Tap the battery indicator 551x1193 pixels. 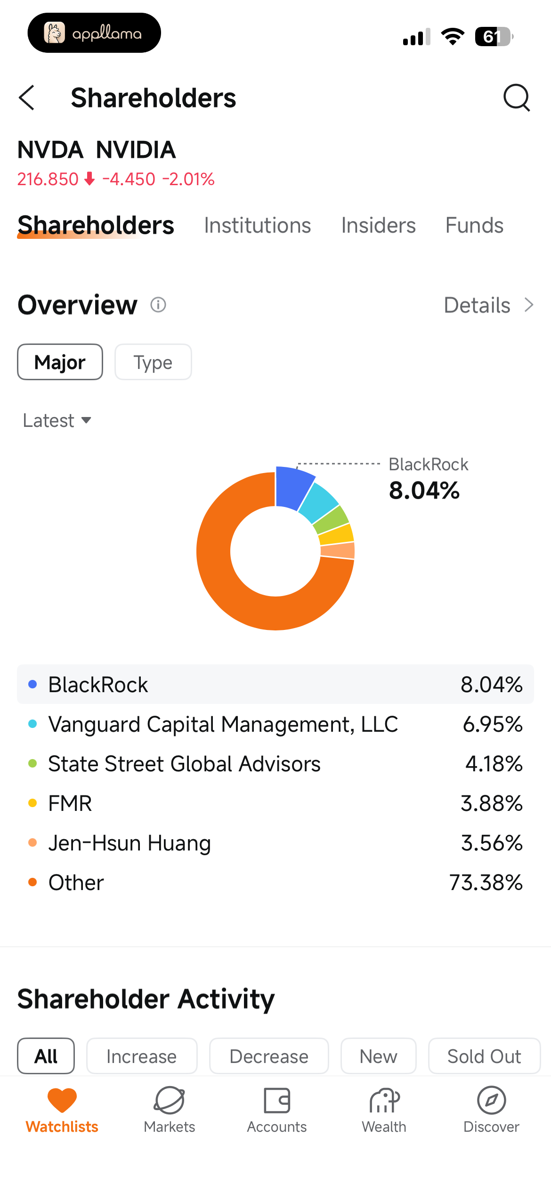coord(494,36)
